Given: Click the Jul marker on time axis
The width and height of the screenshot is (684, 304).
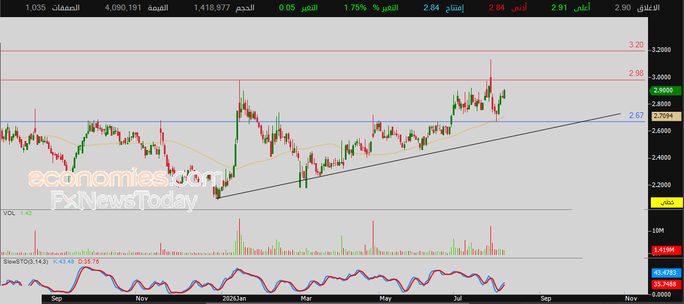Looking at the screenshot, I should click(458, 299).
